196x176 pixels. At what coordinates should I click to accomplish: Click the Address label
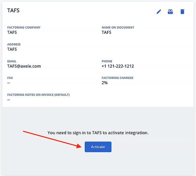(x=14, y=44)
